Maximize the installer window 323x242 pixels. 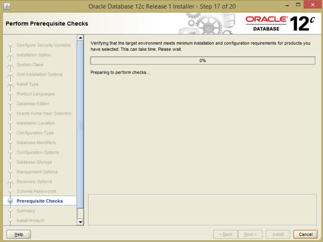(x=298, y=5)
